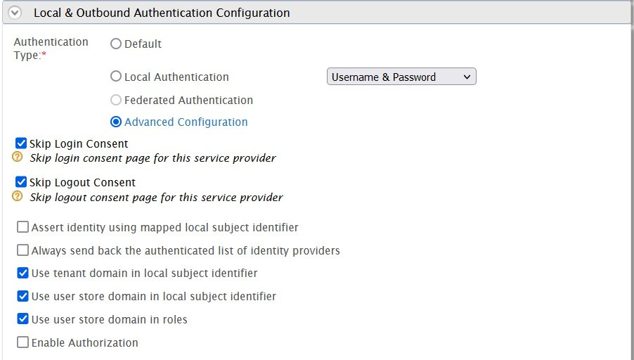Select the Advanced Configuration radio button
The height and width of the screenshot is (360, 634).
[116, 122]
